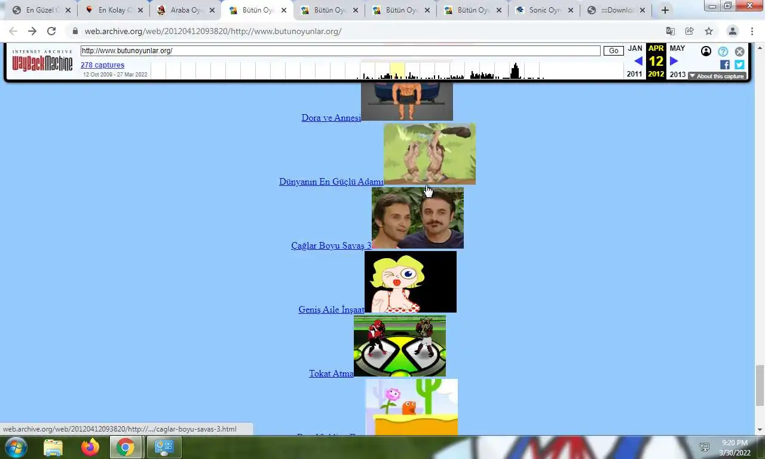Open the Çağlar Boyu Savaş 3 link

331,246
